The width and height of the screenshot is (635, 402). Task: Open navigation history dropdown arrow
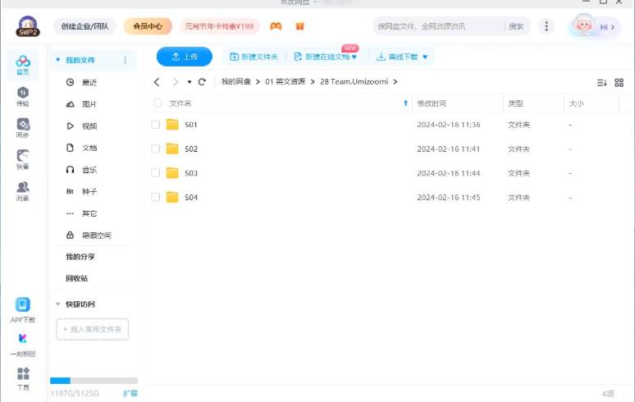click(190, 82)
